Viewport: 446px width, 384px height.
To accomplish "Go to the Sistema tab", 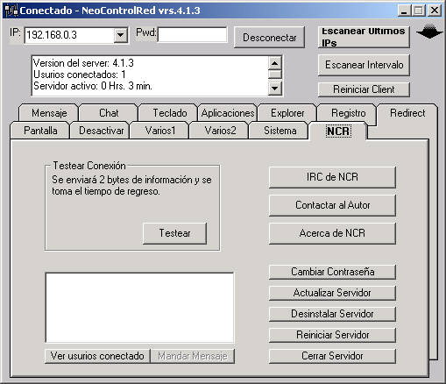I will 280,131.
